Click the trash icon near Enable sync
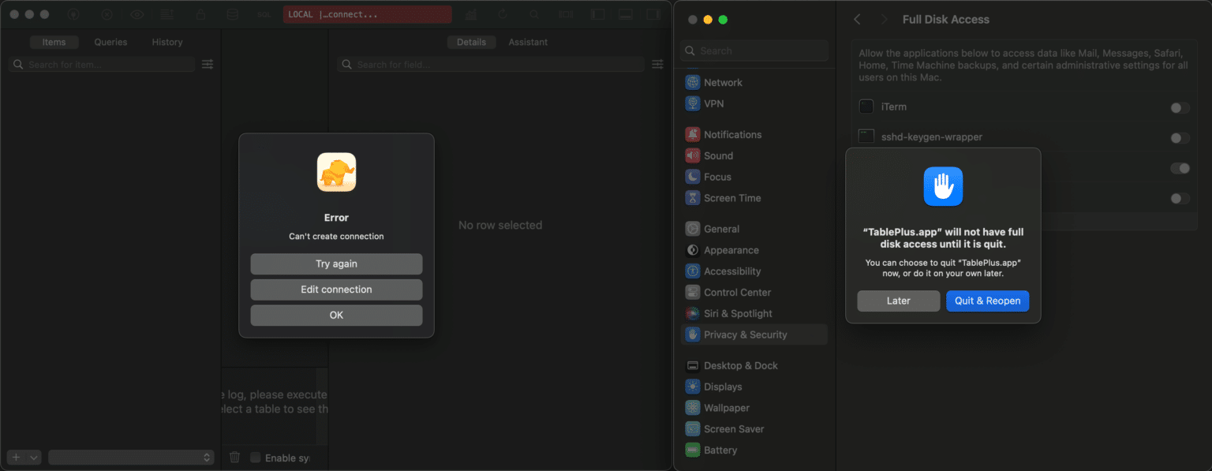Image resolution: width=1212 pixels, height=471 pixels. click(x=234, y=458)
